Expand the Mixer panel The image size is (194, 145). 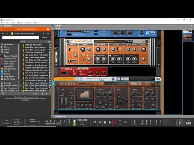(53, 25)
